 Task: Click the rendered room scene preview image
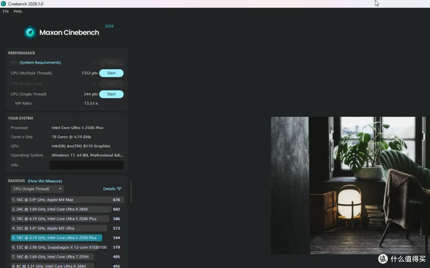(350, 186)
